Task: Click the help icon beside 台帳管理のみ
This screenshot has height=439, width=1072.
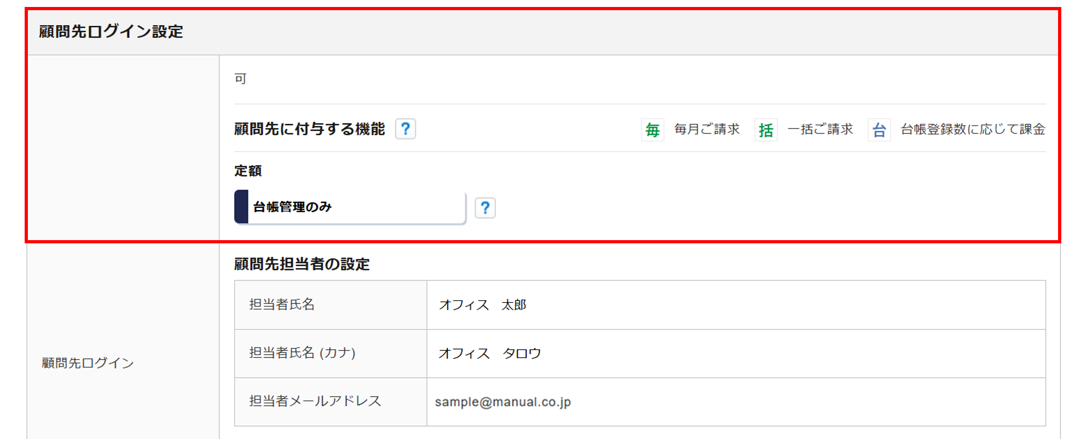Action: (x=485, y=207)
